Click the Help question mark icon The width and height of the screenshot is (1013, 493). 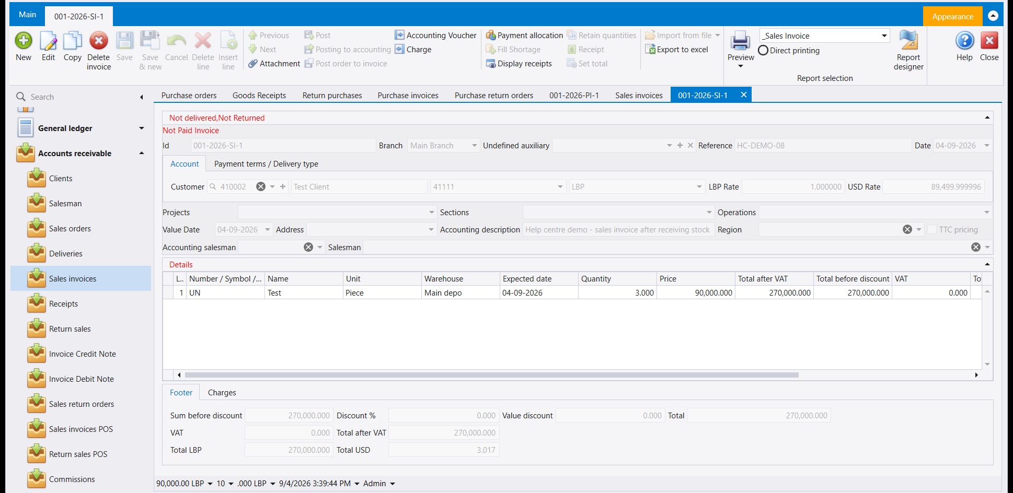click(x=964, y=41)
